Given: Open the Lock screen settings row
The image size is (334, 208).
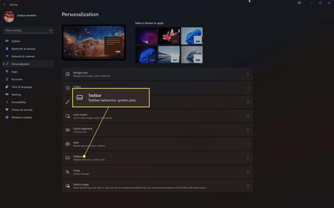Looking at the screenshot, I should click(x=157, y=116).
